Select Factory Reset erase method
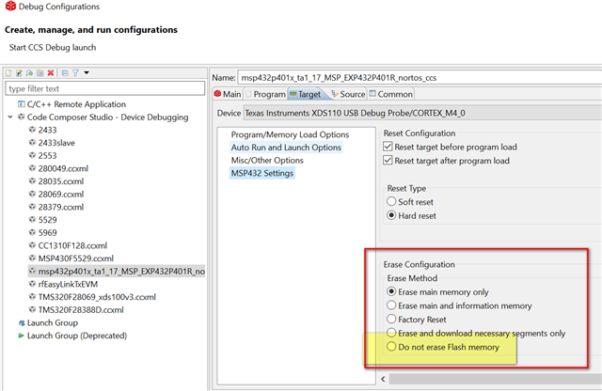602x391 pixels. (x=391, y=319)
